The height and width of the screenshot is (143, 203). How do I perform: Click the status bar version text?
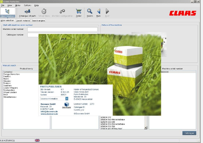7,140
